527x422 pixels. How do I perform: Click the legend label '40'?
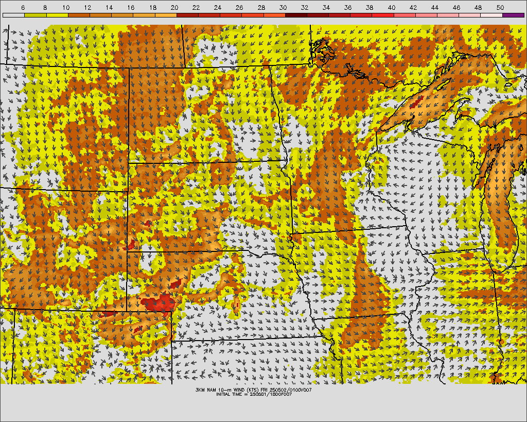pyautogui.click(x=392, y=7)
